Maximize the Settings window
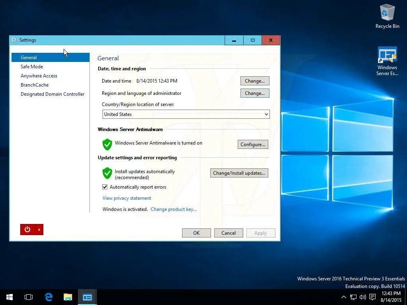 click(x=252, y=40)
